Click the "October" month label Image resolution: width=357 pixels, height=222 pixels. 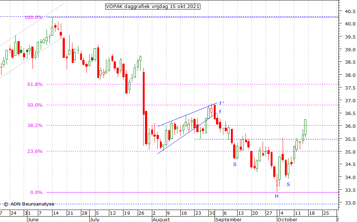pos(287,219)
